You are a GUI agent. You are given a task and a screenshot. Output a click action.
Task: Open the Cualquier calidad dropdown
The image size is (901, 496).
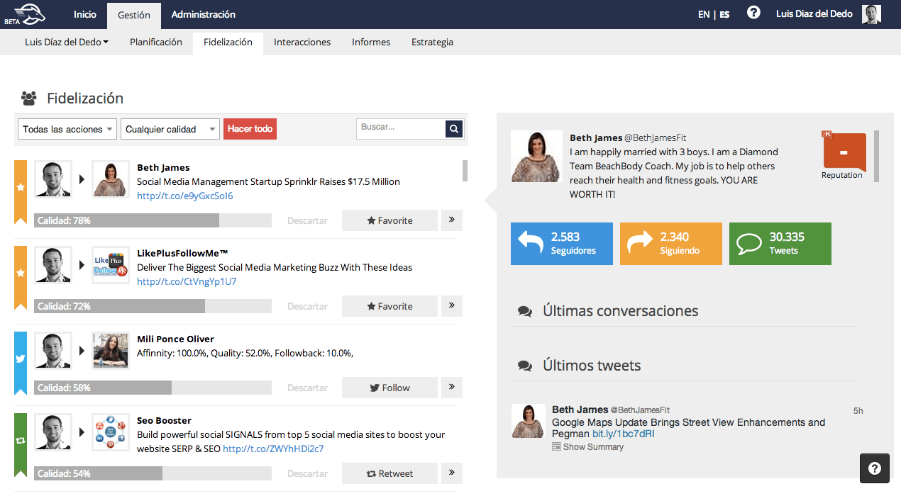click(170, 129)
